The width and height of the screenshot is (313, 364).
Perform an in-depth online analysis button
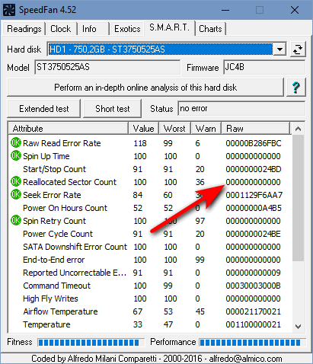point(145,88)
